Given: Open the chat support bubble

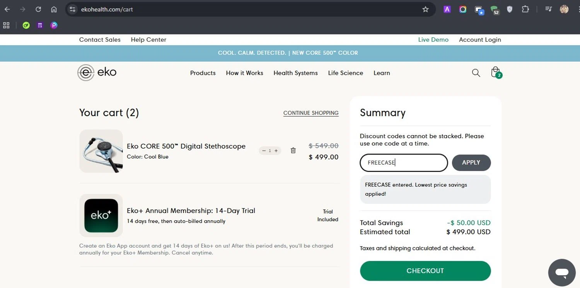Looking at the screenshot, I should tap(562, 273).
